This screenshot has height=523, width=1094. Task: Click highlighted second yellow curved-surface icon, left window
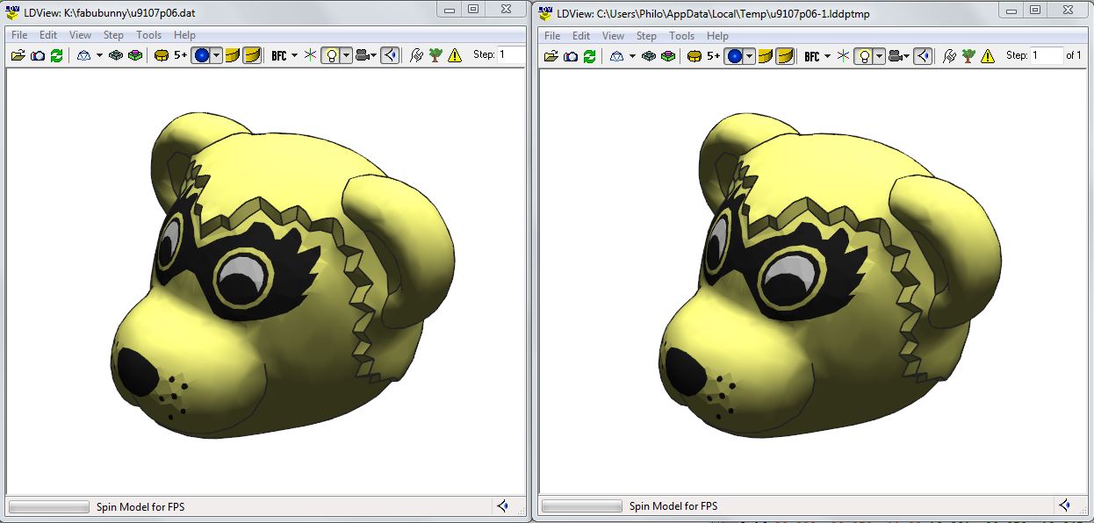click(x=252, y=55)
